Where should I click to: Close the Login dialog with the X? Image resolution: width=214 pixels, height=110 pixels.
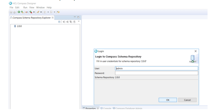pos(196,51)
